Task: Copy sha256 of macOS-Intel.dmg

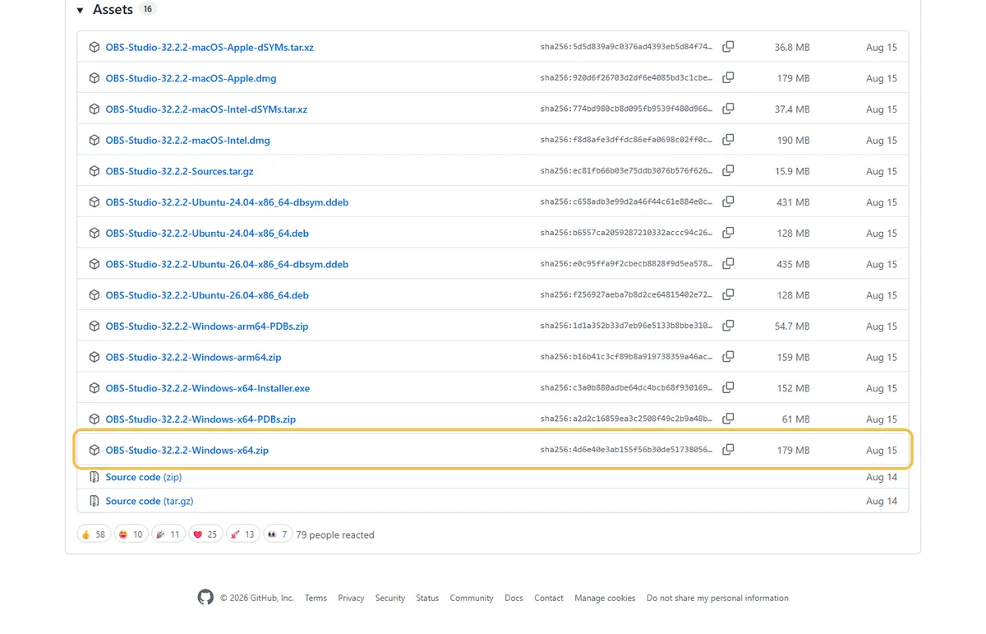Action: pos(728,140)
